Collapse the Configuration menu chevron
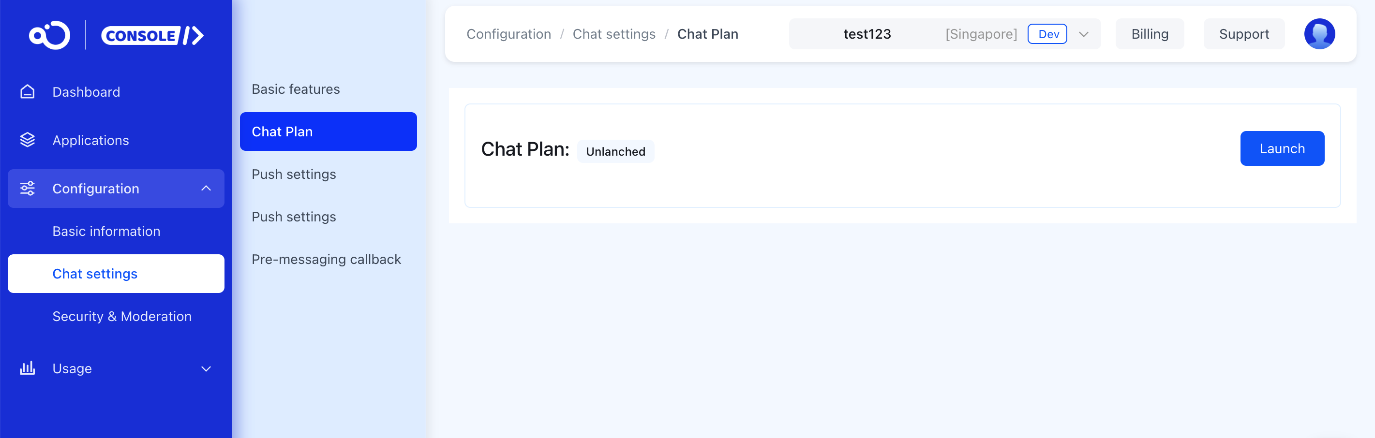The height and width of the screenshot is (438, 1375). click(206, 189)
